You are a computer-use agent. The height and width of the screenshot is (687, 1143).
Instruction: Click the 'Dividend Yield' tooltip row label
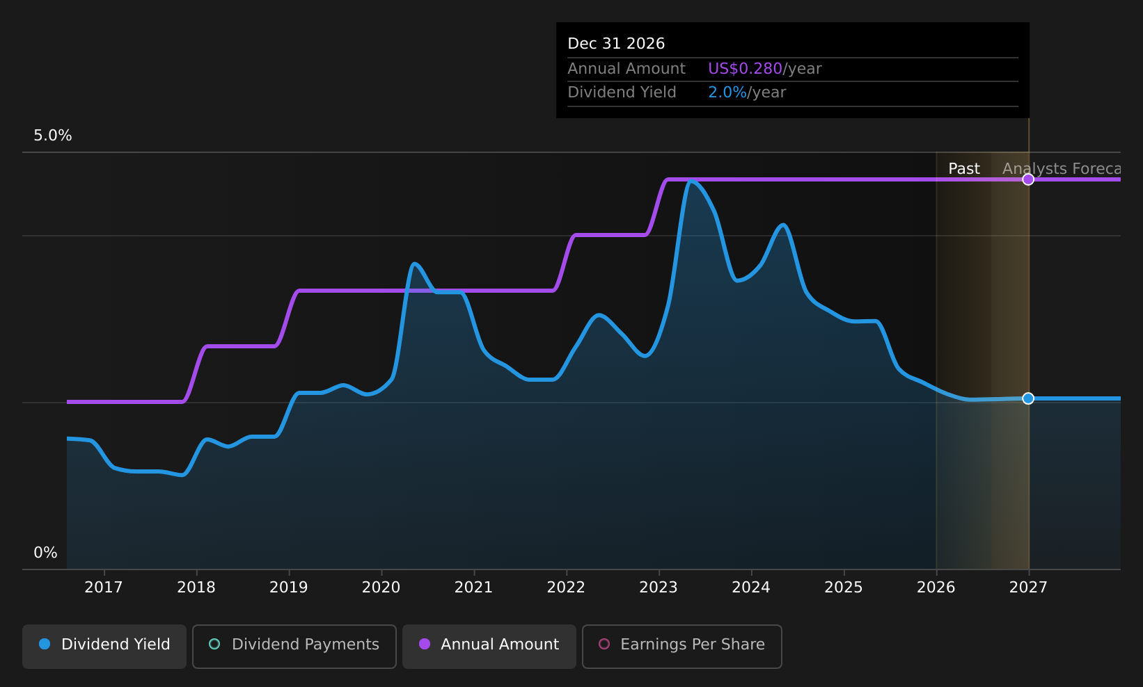coord(622,92)
